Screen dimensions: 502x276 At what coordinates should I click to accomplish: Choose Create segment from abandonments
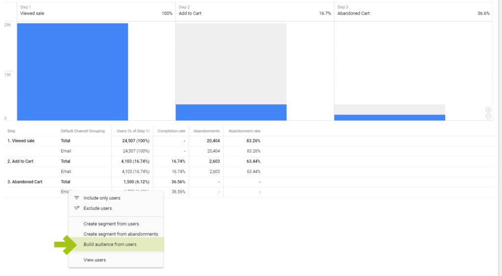tap(121, 234)
